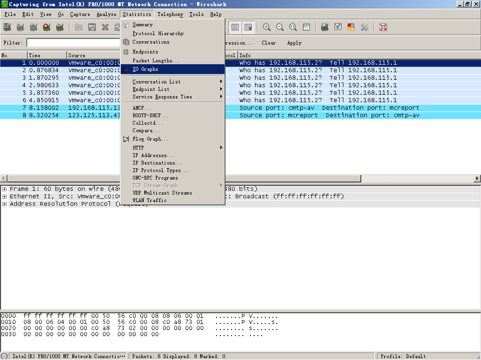The image size is (481, 360).
Task: Open the display filters toolbar icon
Action: (338, 27)
